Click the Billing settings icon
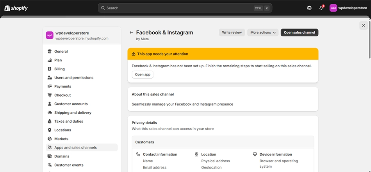The width and height of the screenshot is (371, 172). (x=50, y=69)
